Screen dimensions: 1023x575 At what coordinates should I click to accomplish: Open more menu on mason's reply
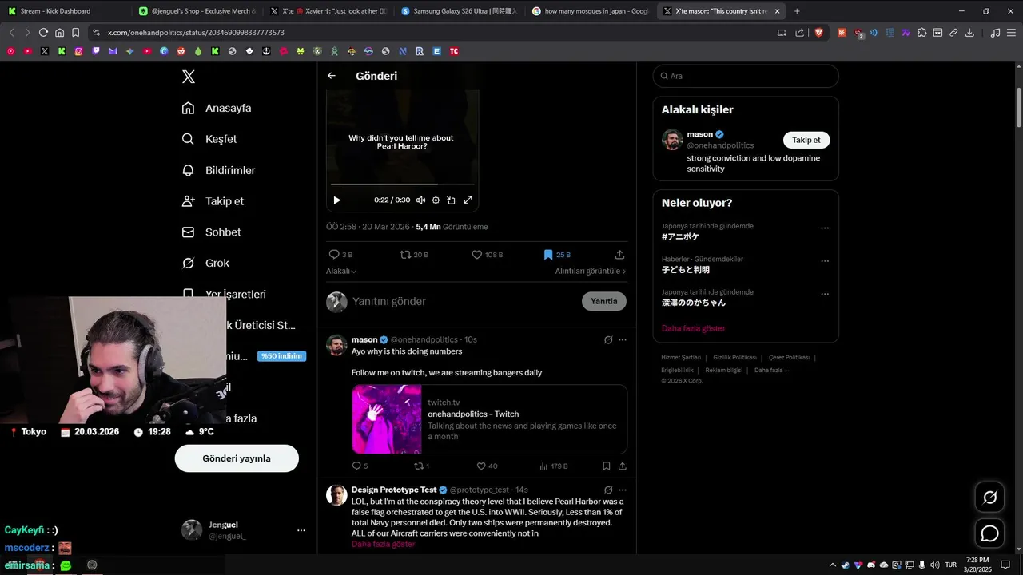pyautogui.click(x=622, y=339)
